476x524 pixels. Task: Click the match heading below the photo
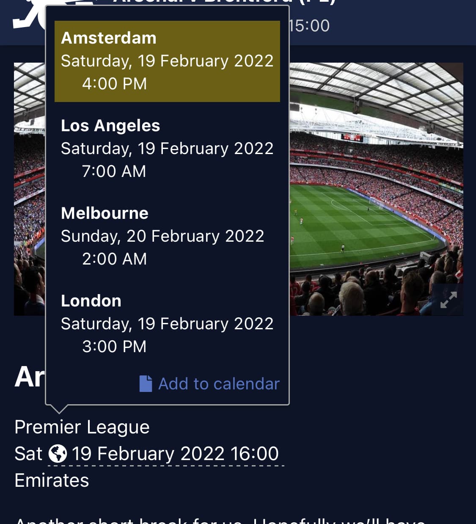click(30, 377)
